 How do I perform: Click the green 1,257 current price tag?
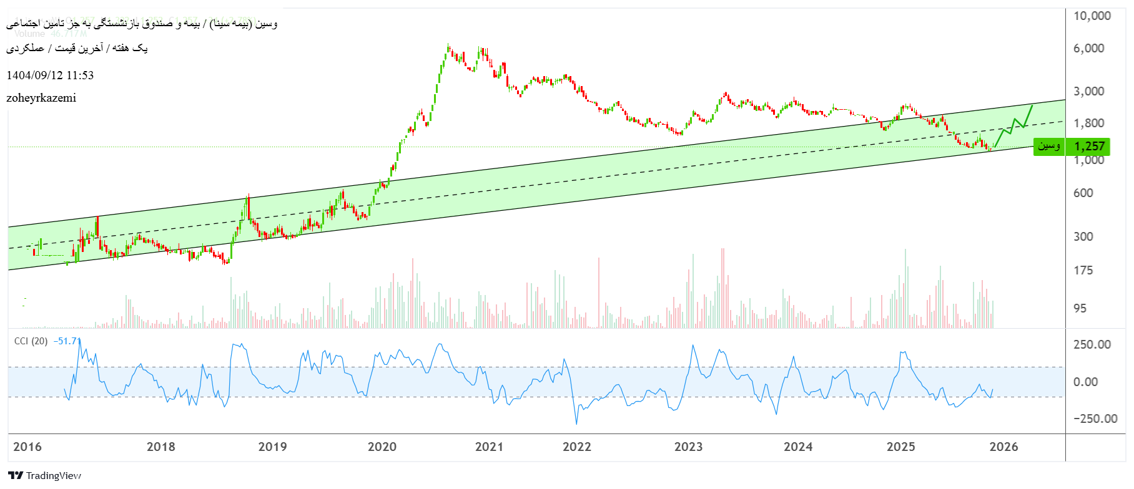[x=1089, y=147]
